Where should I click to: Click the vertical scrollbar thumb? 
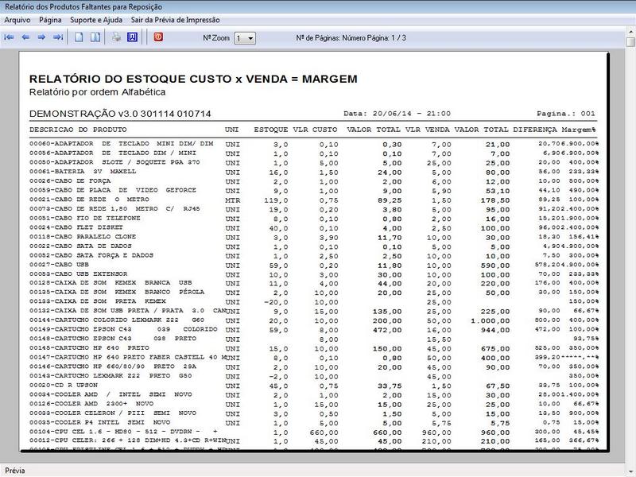coord(630,42)
